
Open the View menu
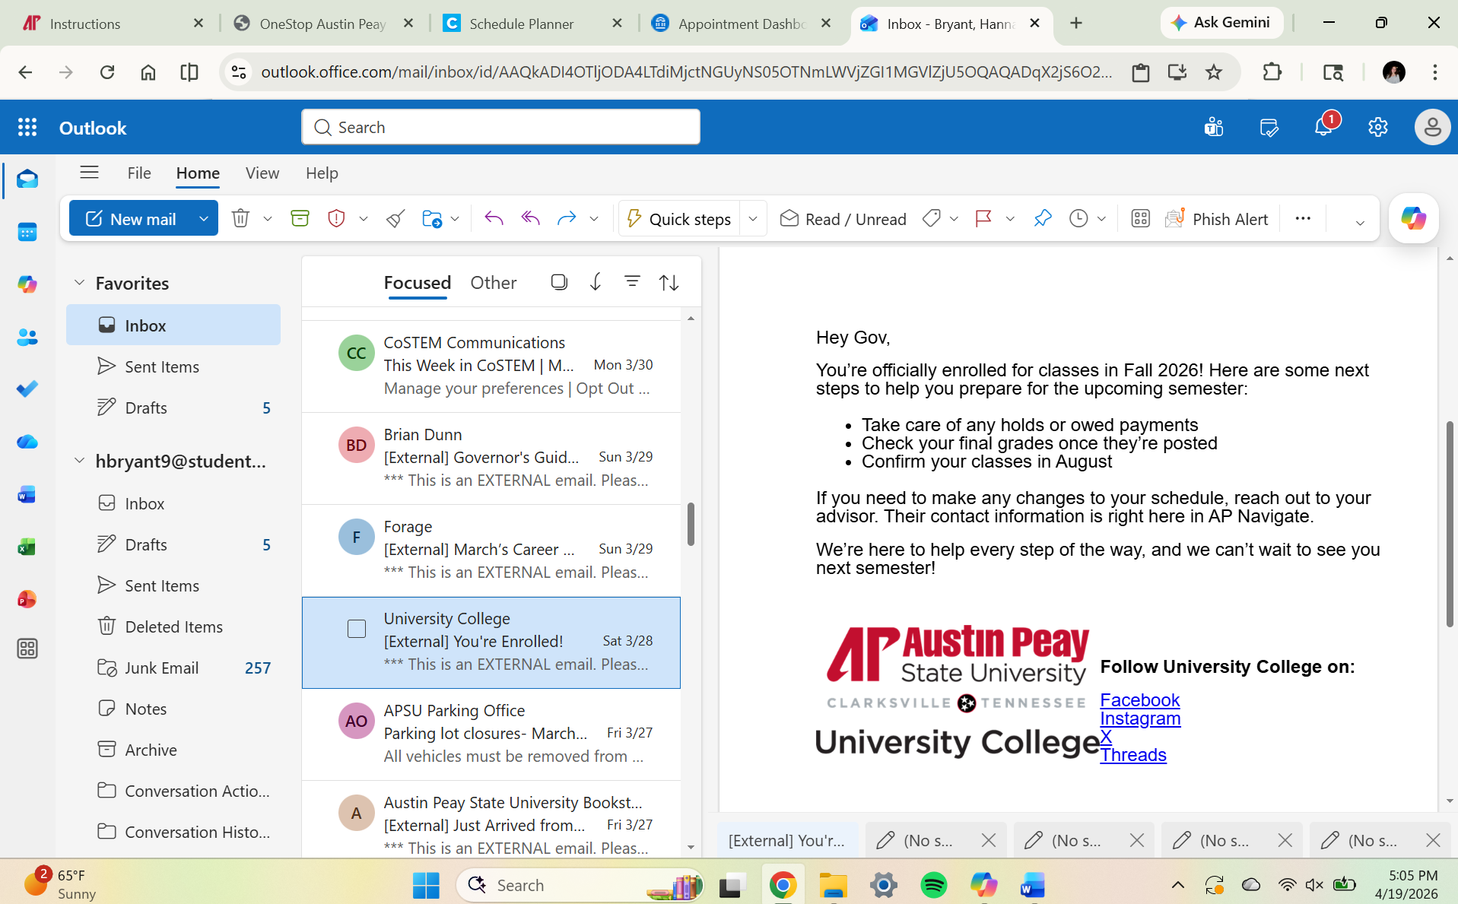tap(262, 173)
